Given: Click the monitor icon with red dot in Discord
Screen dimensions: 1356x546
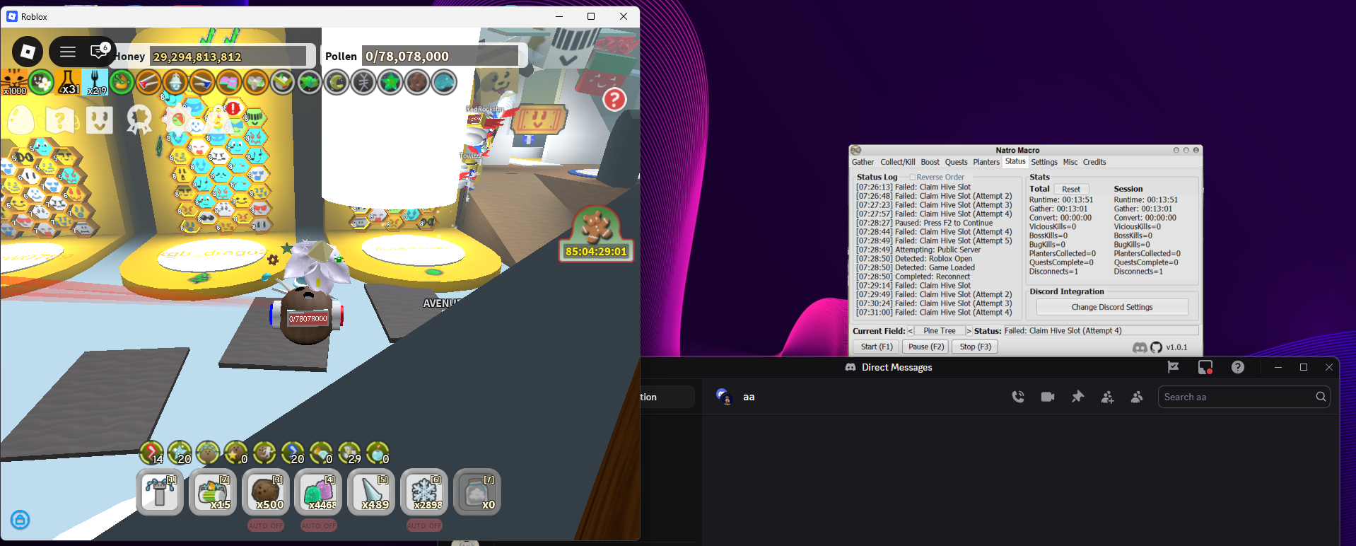Looking at the screenshot, I should pyautogui.click(x=1205, y=367).
